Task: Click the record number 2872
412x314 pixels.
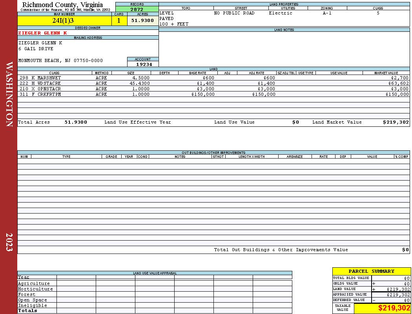Action: tap(137, 9)
